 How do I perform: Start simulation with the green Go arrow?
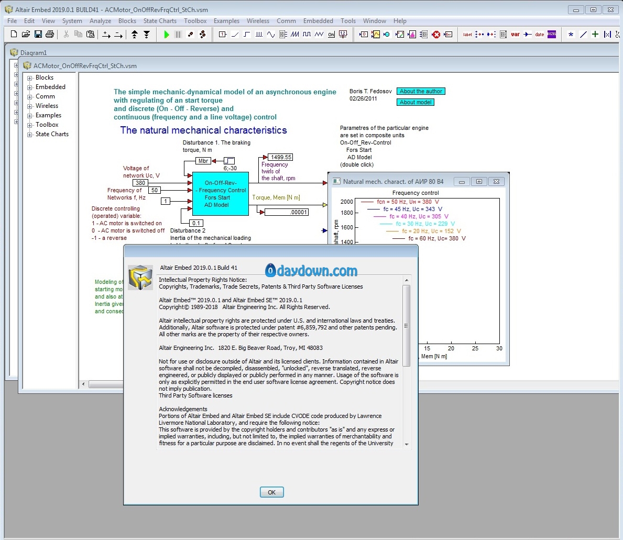[x=167, y=35]
